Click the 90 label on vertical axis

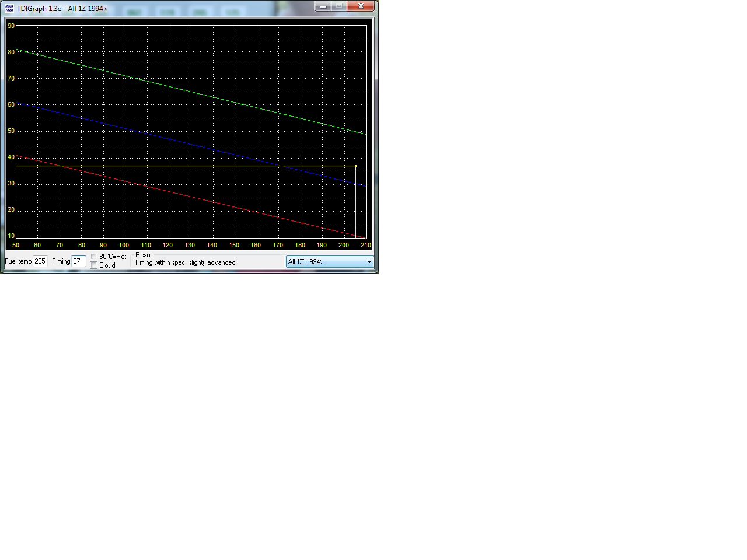click(11, 26)
